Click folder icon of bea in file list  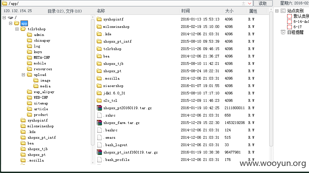point(99,56)
